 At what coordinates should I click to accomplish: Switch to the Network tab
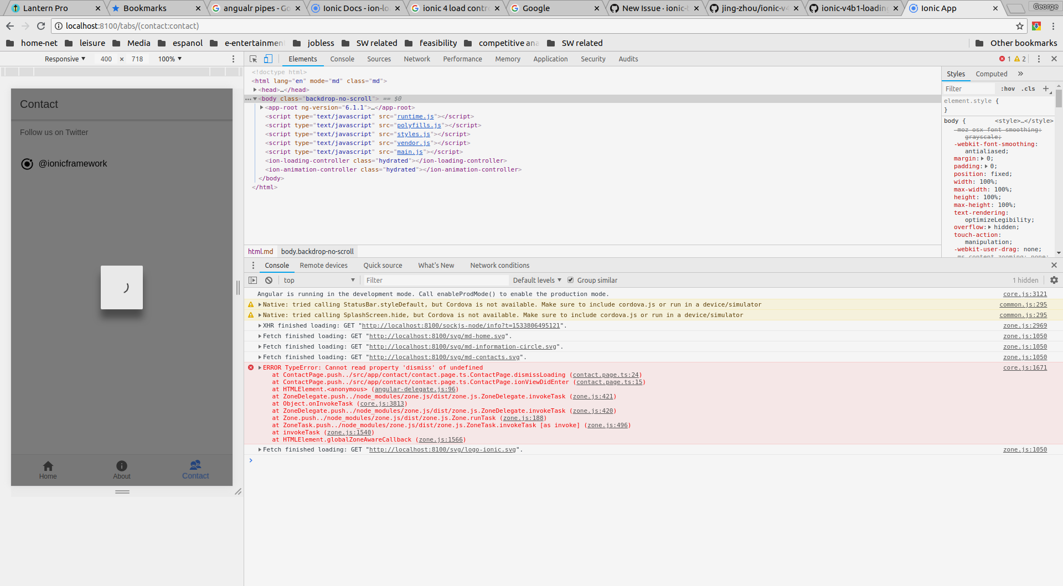coord(417,59)
